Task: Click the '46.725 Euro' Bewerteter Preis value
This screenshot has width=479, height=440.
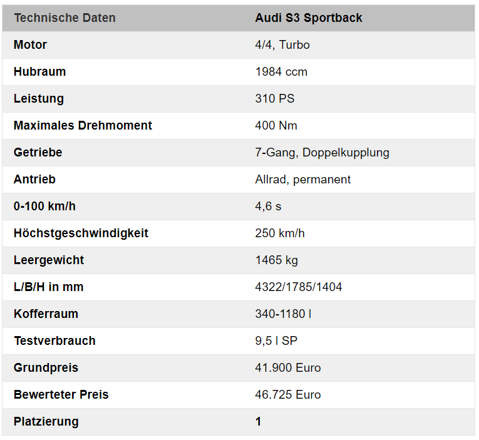Action: [x=288, y=395]
